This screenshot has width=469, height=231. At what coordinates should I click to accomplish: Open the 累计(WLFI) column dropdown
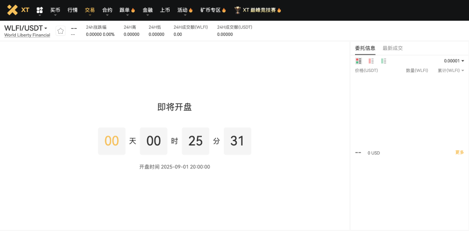point(451,70)
